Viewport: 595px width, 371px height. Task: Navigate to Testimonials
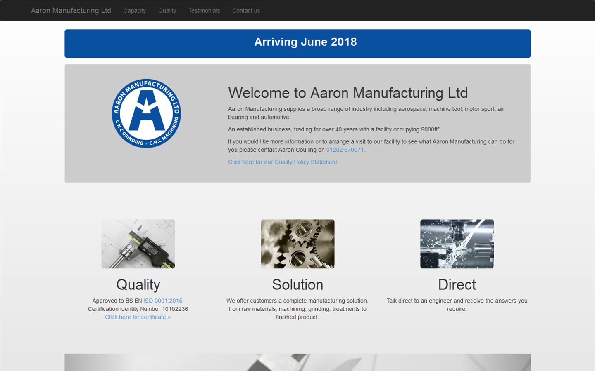pos(204,11)
